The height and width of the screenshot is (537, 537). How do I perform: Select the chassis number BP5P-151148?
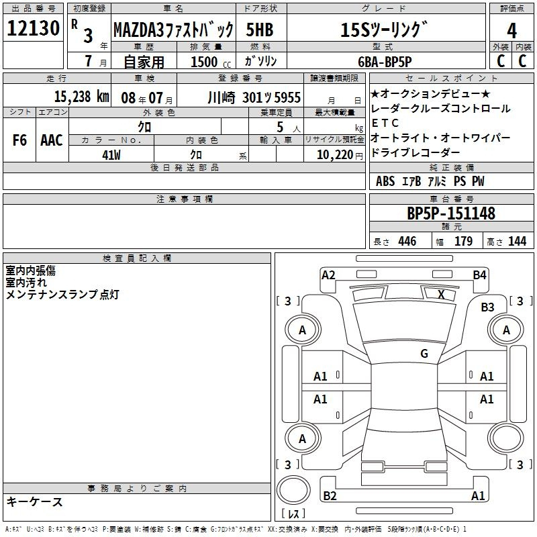click(x=451, y=213)
